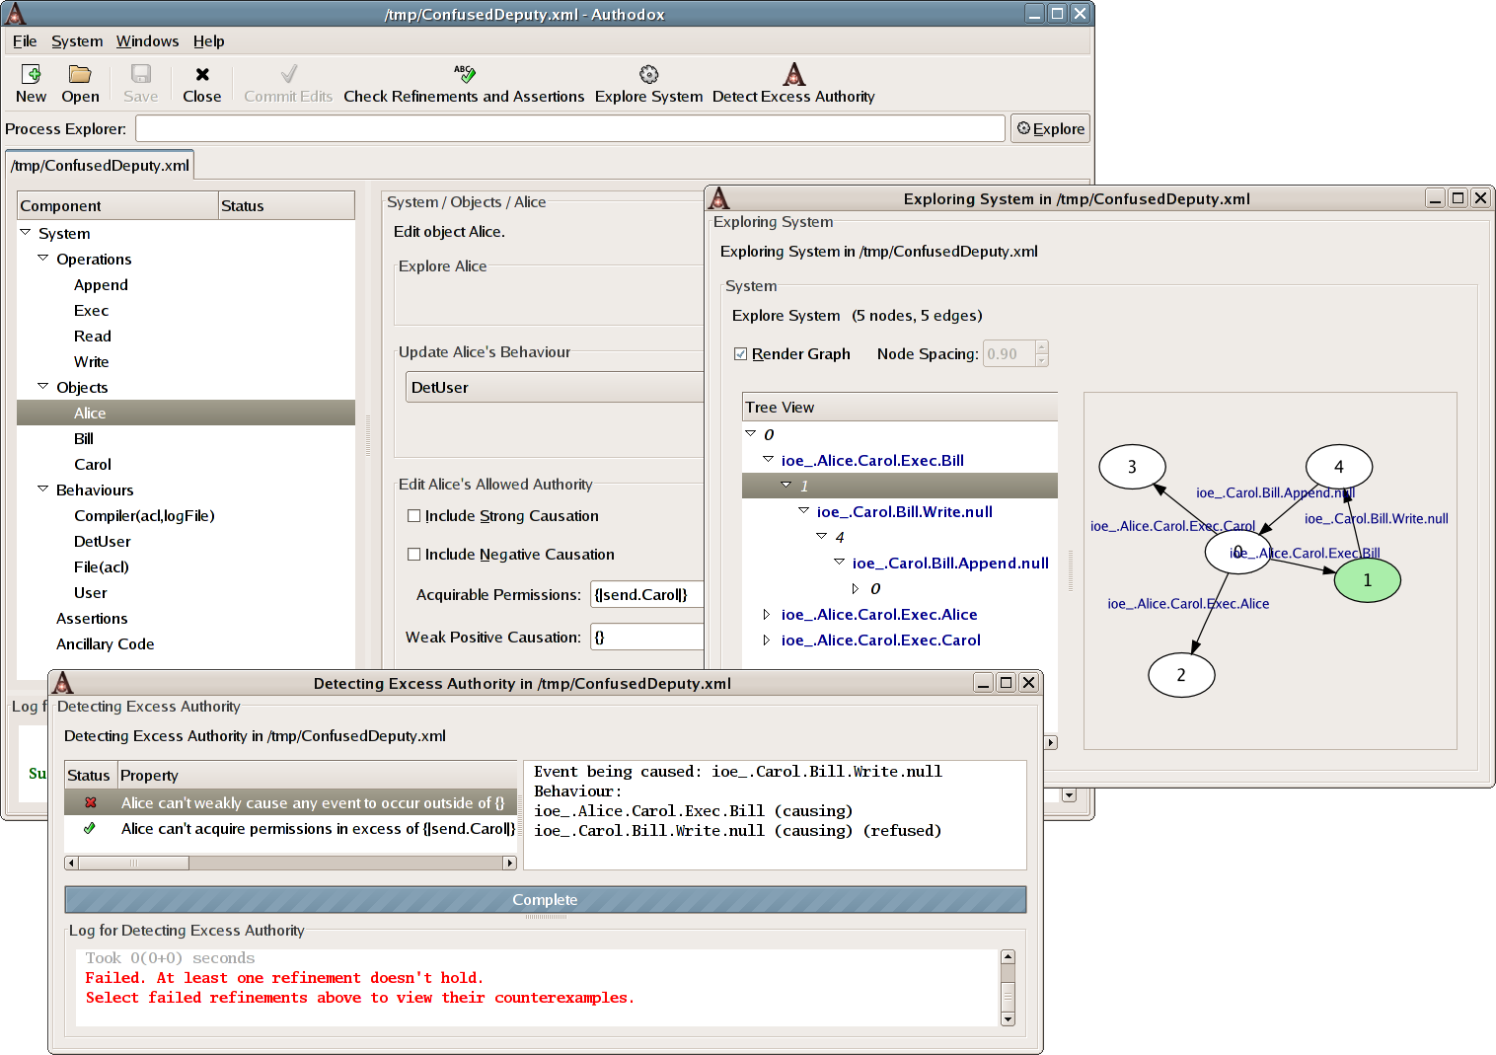Collapse the System tree node
The height and width of the screenshot is (1055, 1496).
(26, 232)
